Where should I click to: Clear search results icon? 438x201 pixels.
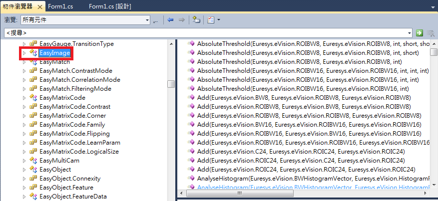point(431,33)
